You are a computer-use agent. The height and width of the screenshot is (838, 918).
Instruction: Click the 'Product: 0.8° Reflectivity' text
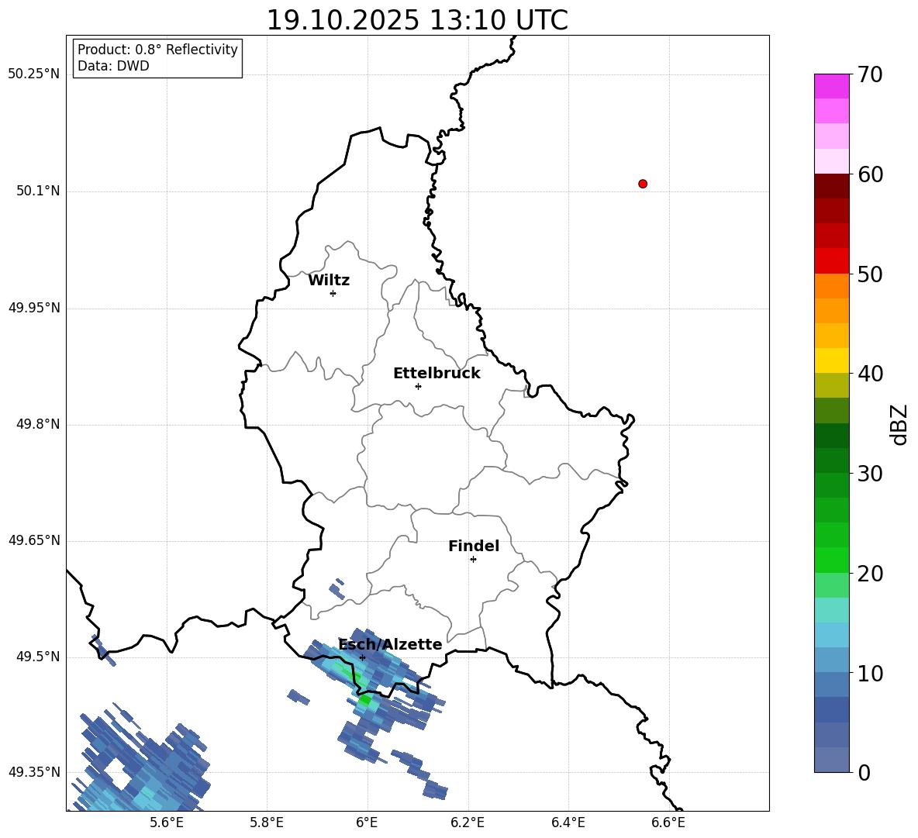point(157,49)
